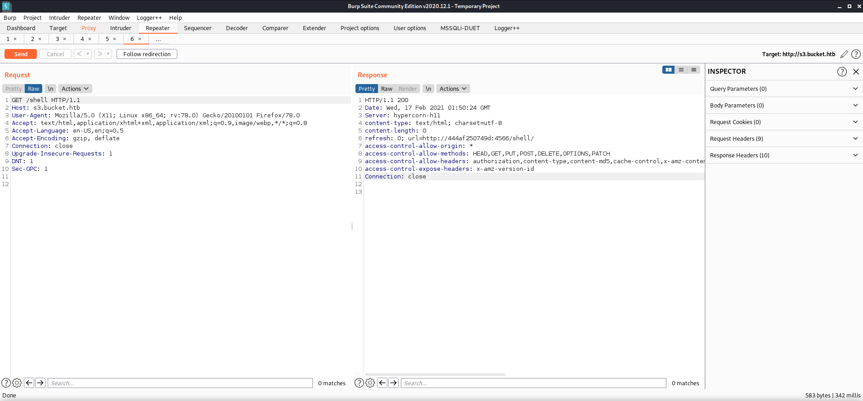Open the Help menu
This screenshot has height=401, width=863.
(175, 18)
